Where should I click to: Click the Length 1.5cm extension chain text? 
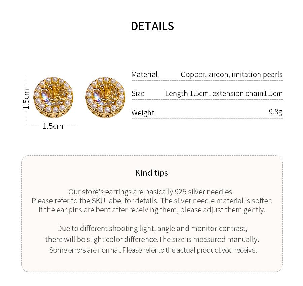click(224, 93)
